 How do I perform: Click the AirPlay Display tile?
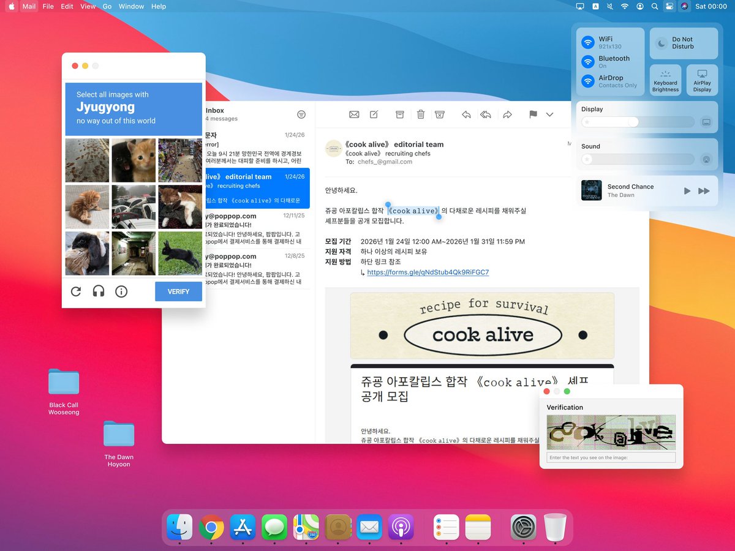tap(702, 80)
